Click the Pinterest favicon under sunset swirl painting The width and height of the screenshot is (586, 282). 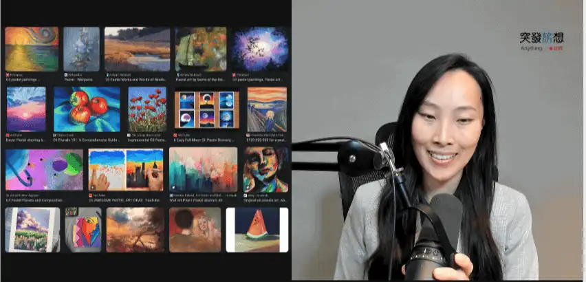click(x=7, y=74)
